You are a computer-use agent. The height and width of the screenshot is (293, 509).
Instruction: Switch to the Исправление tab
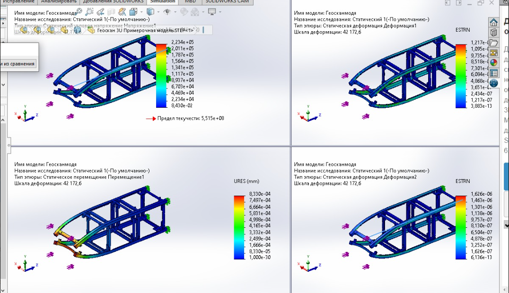tap(18, 2)
